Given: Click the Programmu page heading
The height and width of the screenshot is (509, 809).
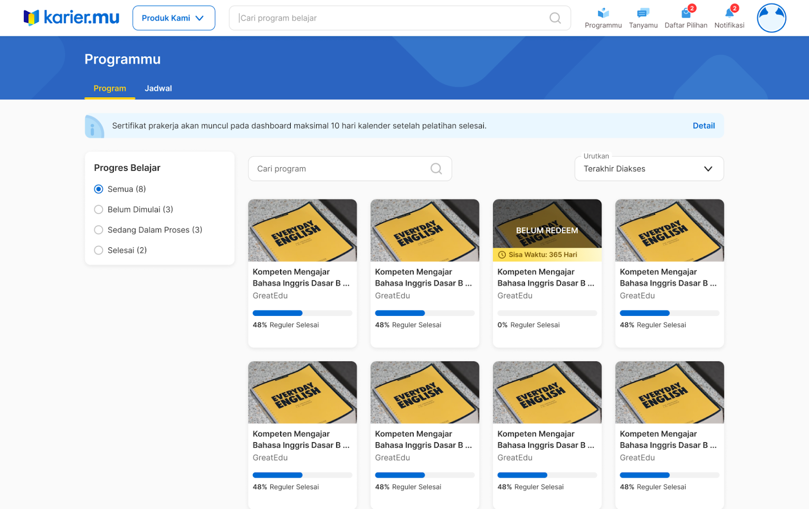Looking at the screenshot, I should tap(122, 59).
